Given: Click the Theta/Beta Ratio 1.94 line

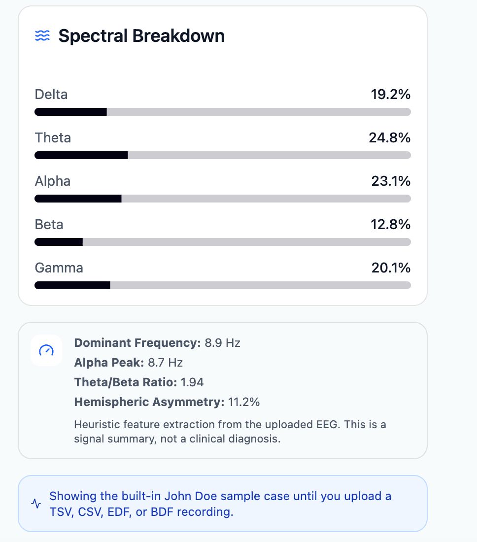Looking at the screenshot, I should (x=139, y=382).
